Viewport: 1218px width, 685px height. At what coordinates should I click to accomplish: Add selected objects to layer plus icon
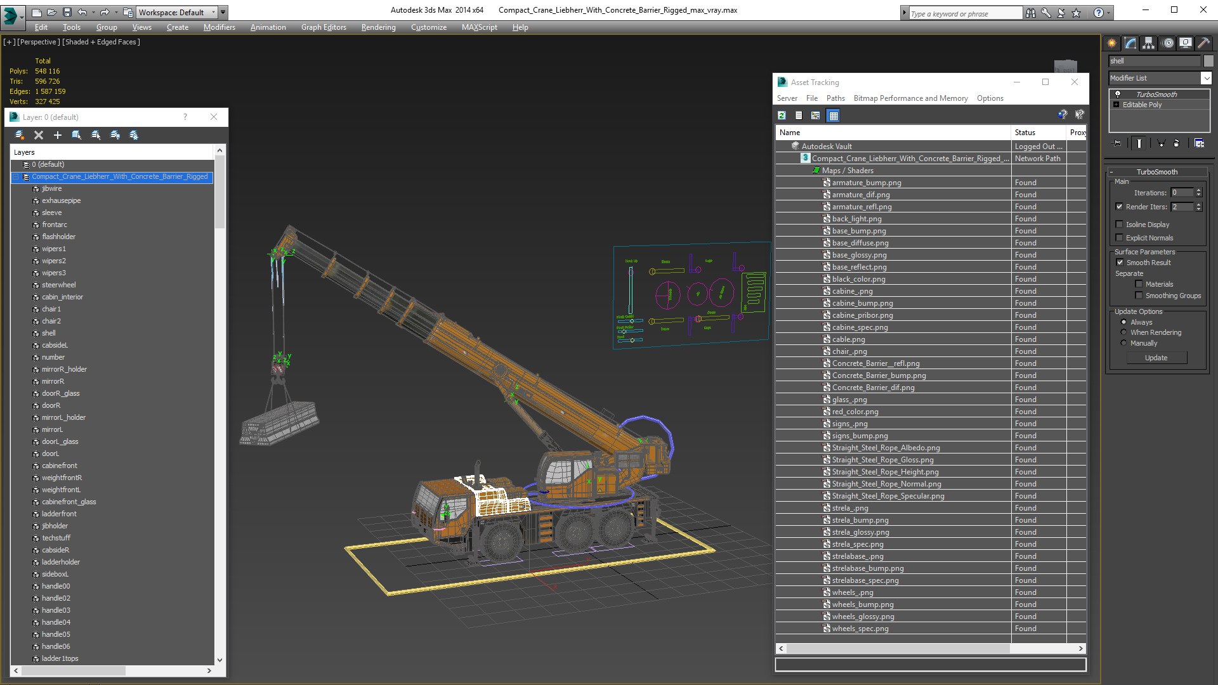(x=58, y=135)
